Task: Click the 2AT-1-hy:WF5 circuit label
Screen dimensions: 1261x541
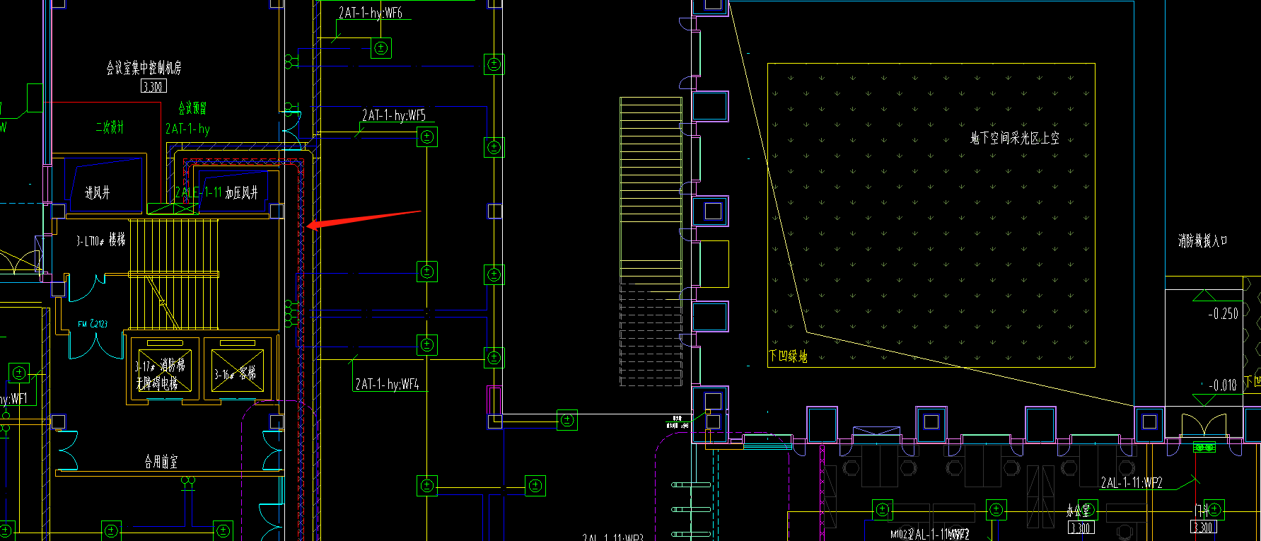Action: click(x=394, y=115)
